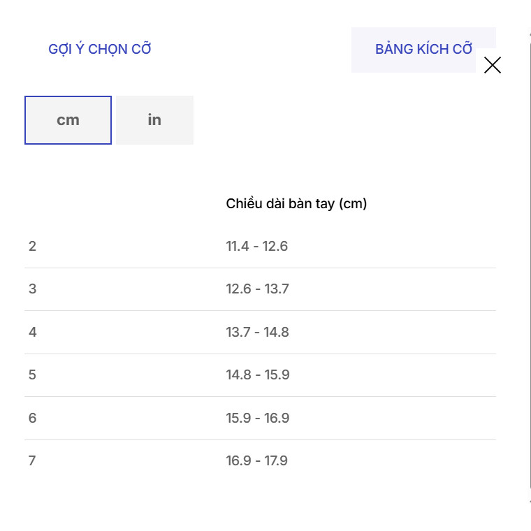Close the size chart dialog with X icon

[492, 65]
